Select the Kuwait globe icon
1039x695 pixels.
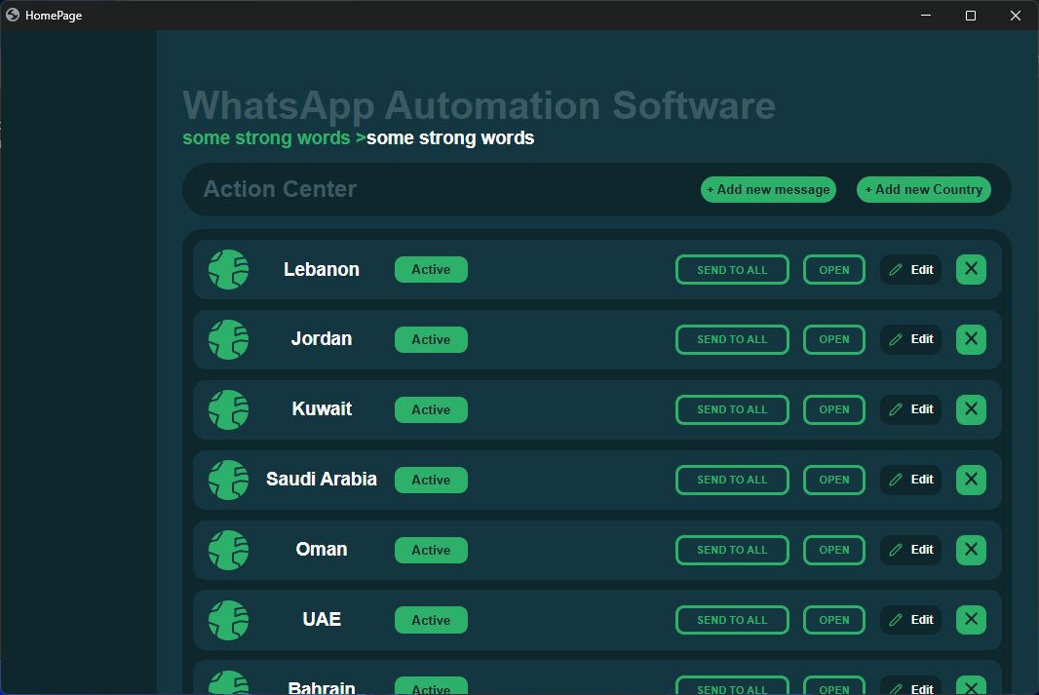click(229, 409)
